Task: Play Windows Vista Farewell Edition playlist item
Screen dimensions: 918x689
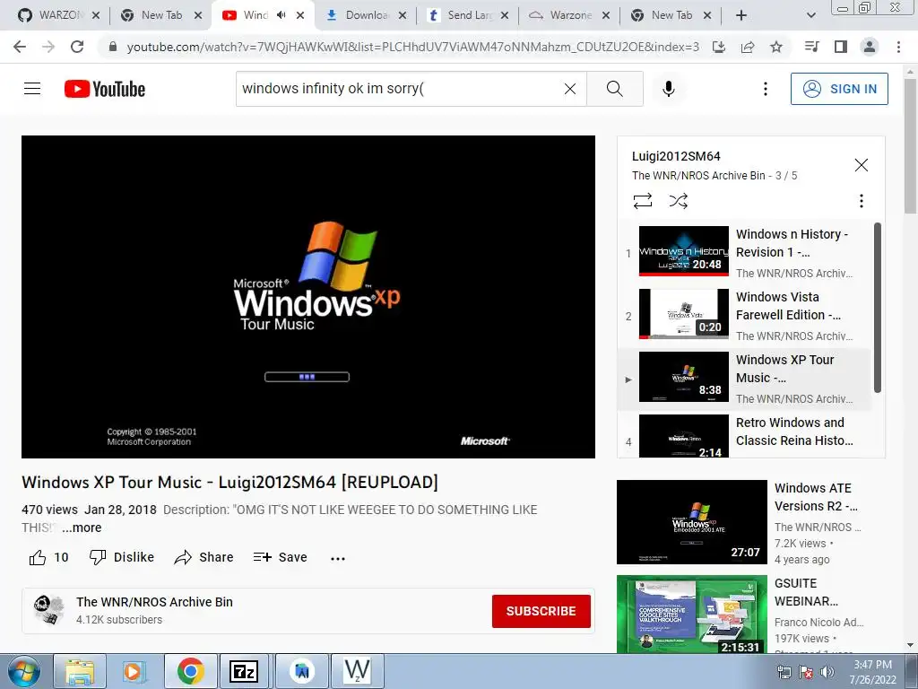Action: click(x=744, y=315)
